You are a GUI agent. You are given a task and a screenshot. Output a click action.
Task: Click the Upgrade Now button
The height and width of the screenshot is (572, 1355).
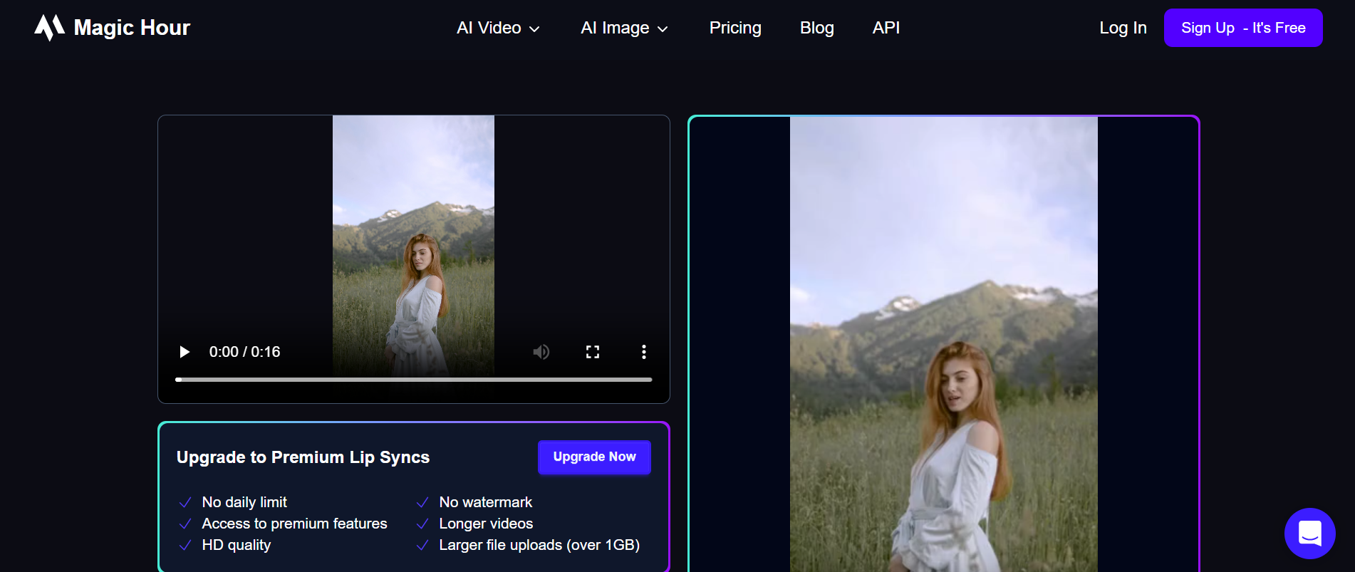click(594, 457)
